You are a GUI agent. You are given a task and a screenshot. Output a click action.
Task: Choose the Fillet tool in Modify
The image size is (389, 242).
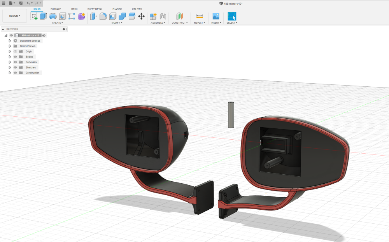click(x=103, y=16)
